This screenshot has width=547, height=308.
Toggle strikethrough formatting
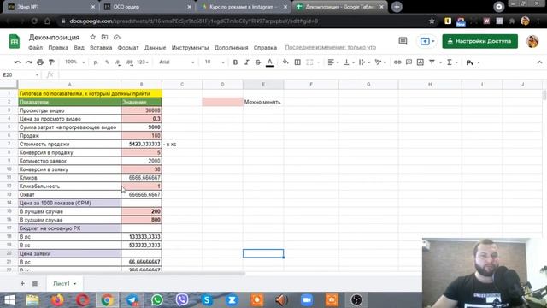[x=258, y=62]
